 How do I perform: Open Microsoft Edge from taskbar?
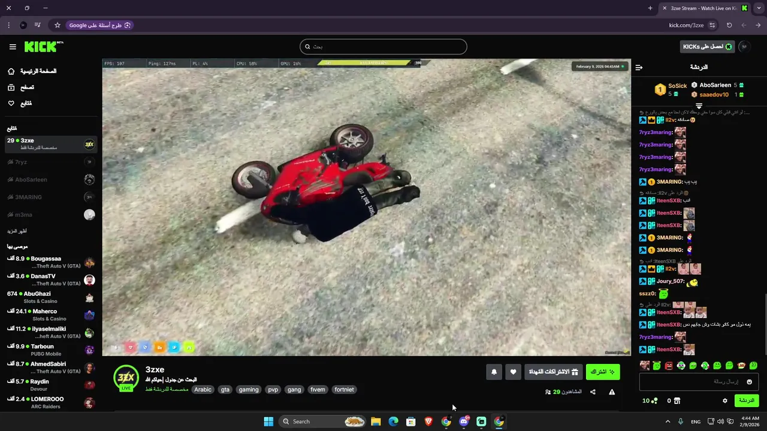coord(393,421)
